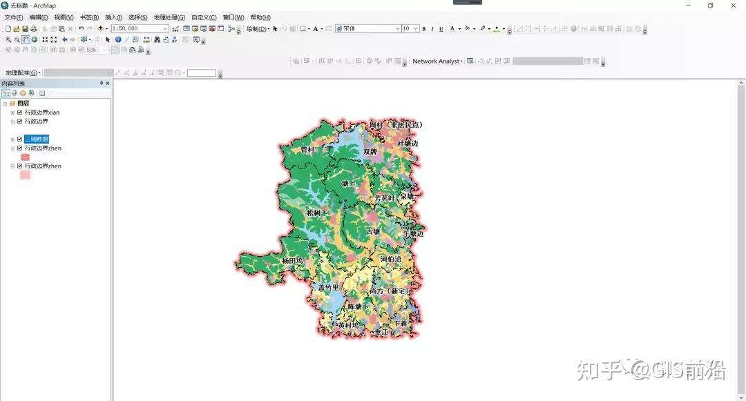Click the dark red 行政边界zhen symbol swatch

(x=26, y=157)
